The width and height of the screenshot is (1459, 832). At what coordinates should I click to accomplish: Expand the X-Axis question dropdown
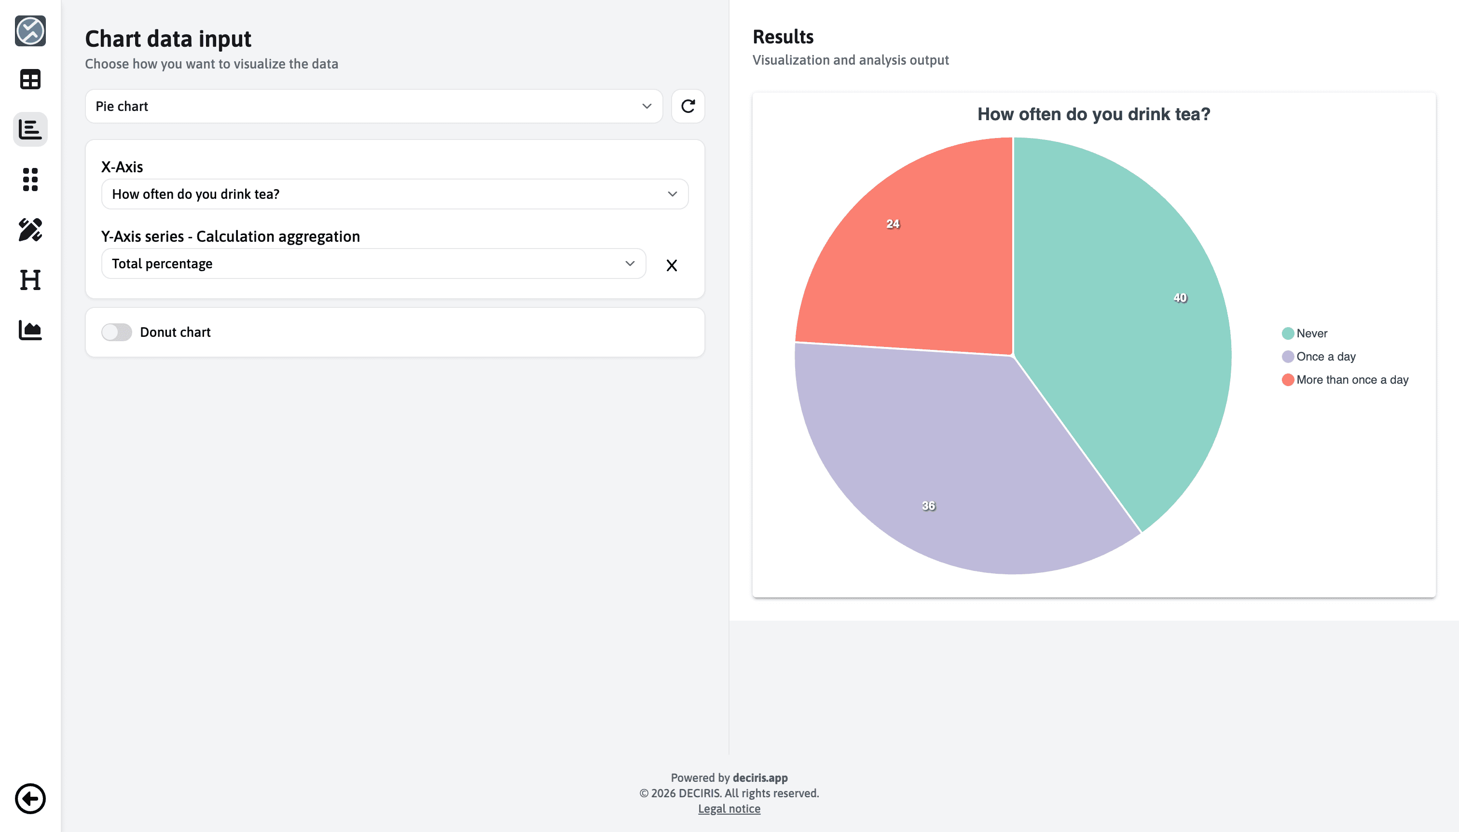pos(394,194)
